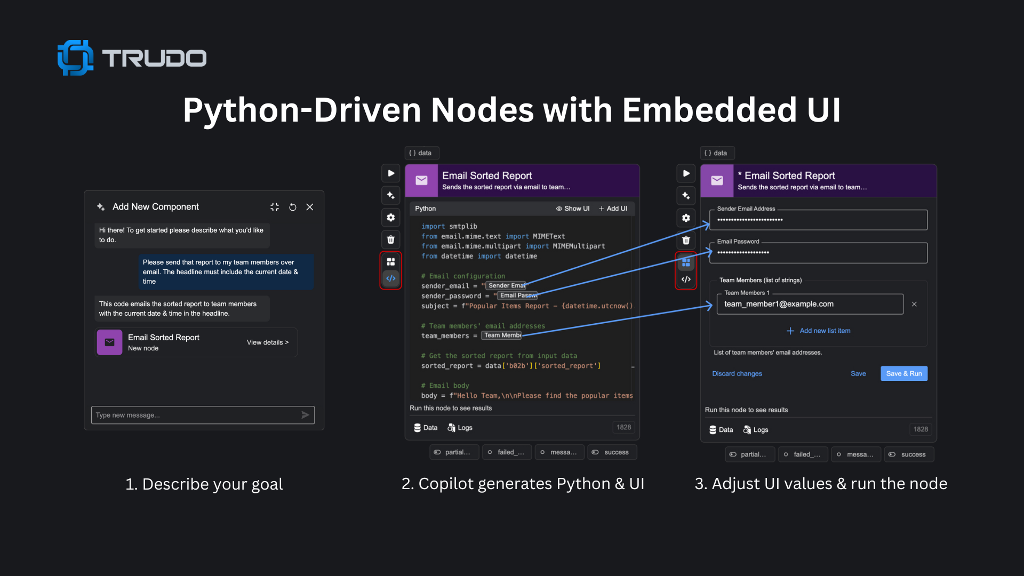Select message output port on right node

tap(855, 454)
